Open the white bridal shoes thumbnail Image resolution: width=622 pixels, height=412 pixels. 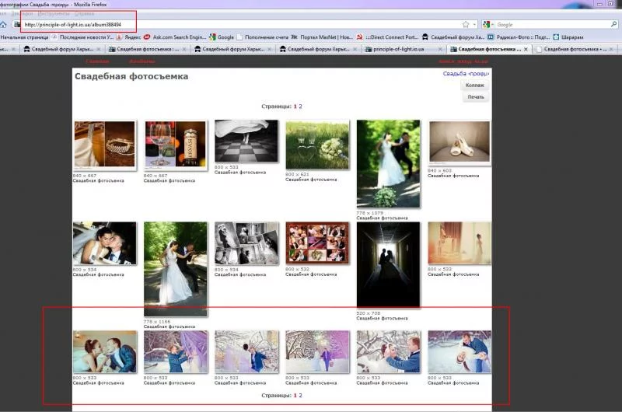(x=460, y=141)
